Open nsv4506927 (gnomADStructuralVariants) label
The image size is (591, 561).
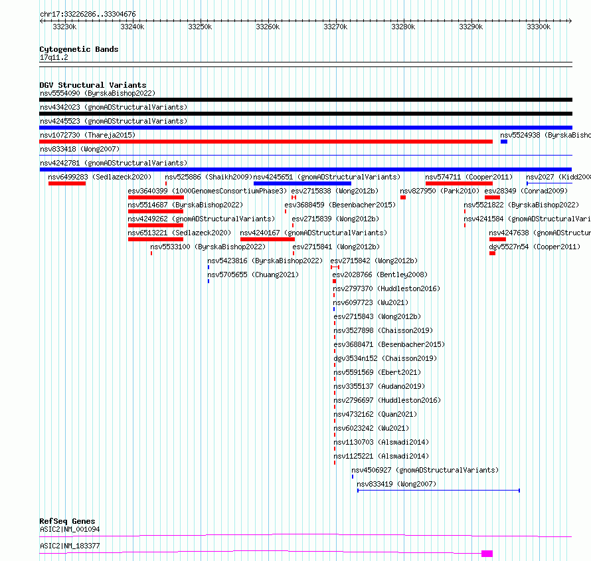[425, 470]
